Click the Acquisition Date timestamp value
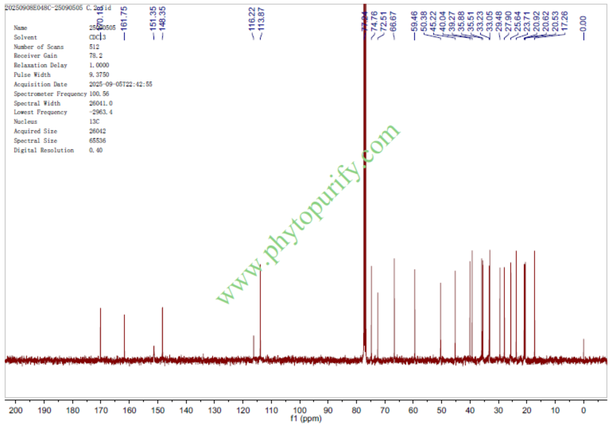The image size is (611, 428). coord(121,84)
